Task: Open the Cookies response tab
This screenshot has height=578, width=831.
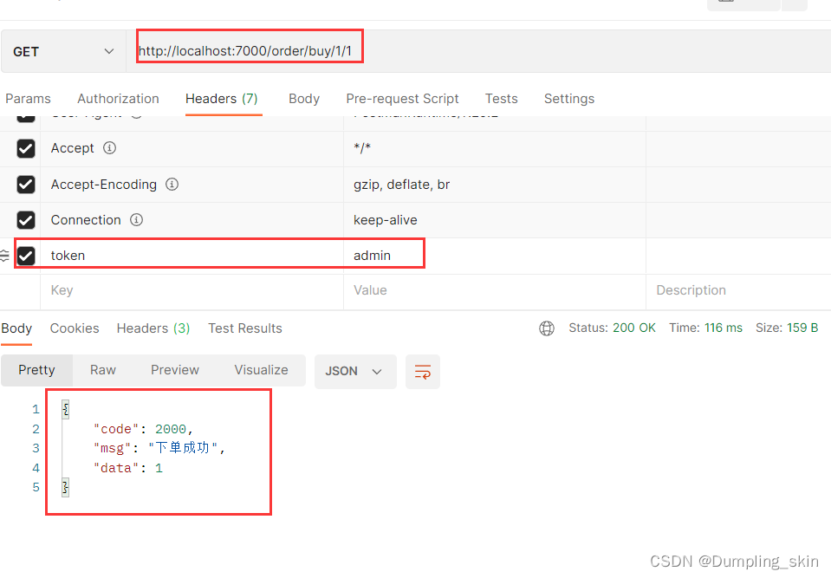Action: tap(74, 328)
